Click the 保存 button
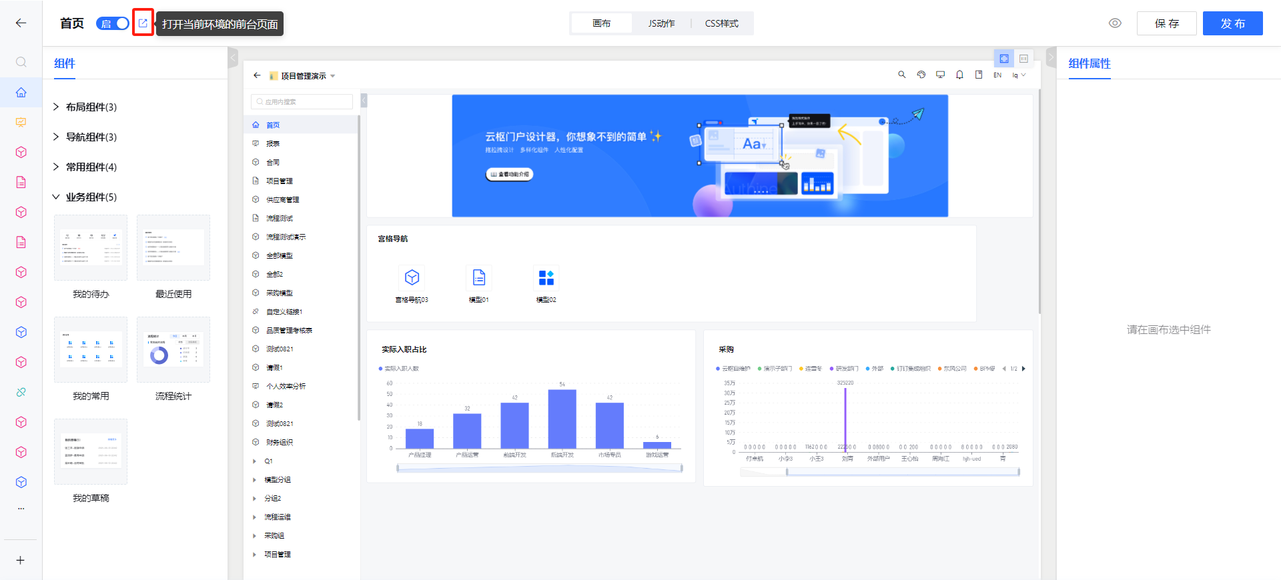Screen dimensions: 1281x580 coord(1167,23)
